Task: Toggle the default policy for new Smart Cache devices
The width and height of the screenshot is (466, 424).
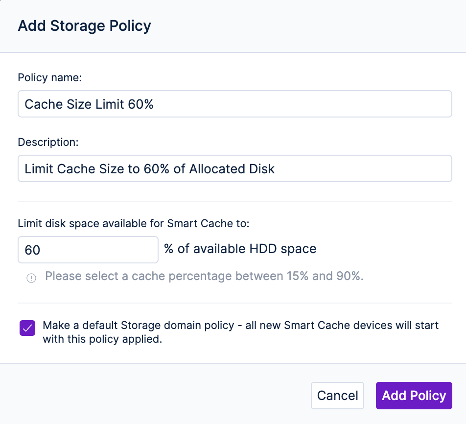Action: point(27,328)
